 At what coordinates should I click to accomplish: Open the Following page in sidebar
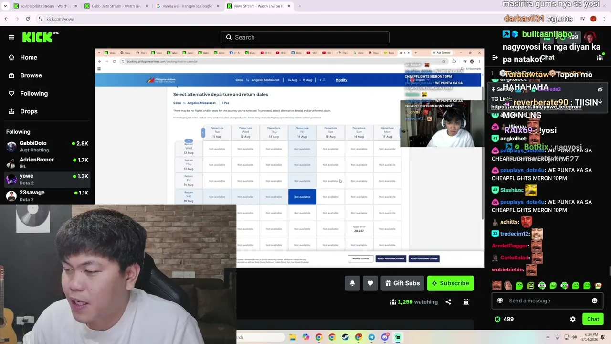[x=34, y=93]
